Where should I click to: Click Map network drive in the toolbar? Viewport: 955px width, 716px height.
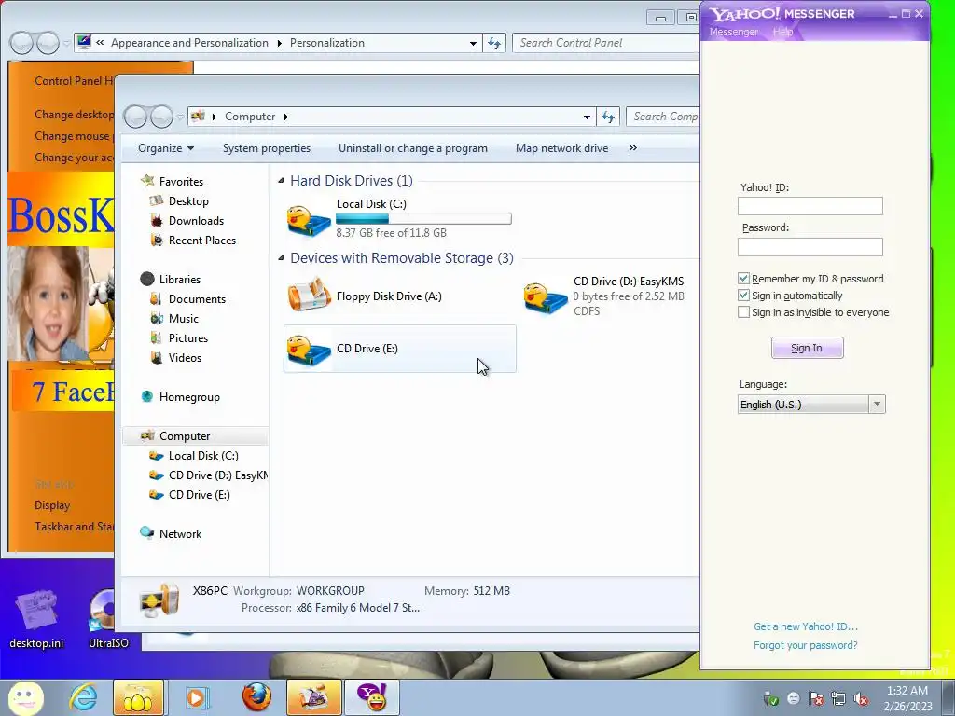click(561, 148)
